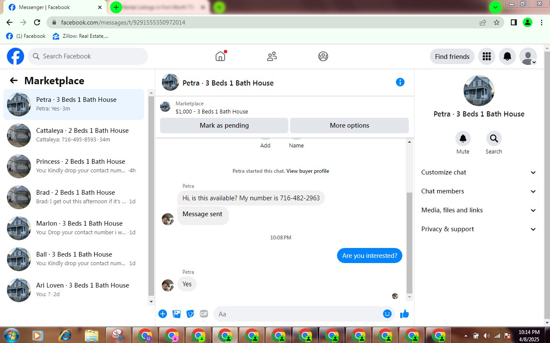Mute the chat with bell icon
This screenshot has height=343, width=550.
(463, 138)
